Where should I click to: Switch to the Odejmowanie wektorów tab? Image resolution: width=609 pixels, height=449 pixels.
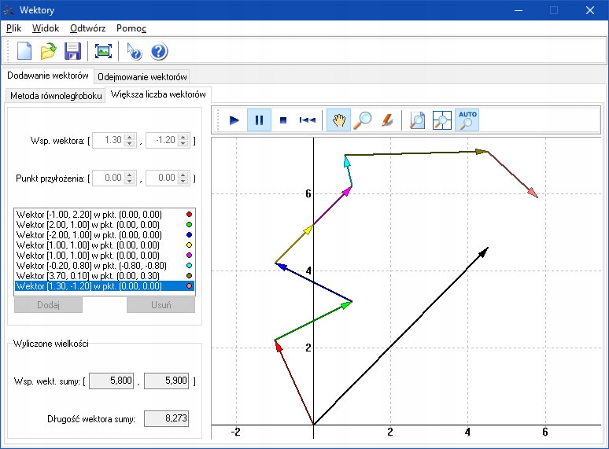pyautogui.click(x=142, y=77)
